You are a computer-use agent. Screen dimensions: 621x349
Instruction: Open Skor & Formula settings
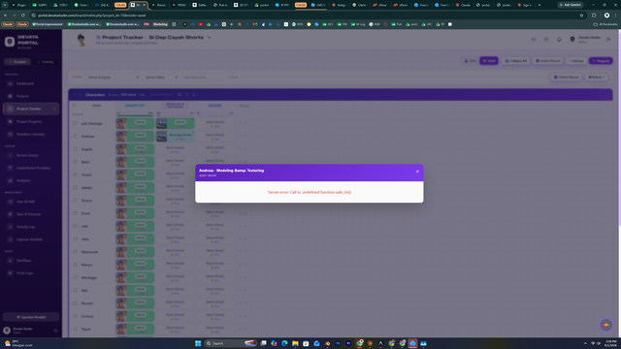(31, 214)
